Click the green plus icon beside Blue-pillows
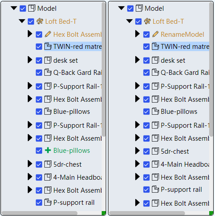 (48, 150)
